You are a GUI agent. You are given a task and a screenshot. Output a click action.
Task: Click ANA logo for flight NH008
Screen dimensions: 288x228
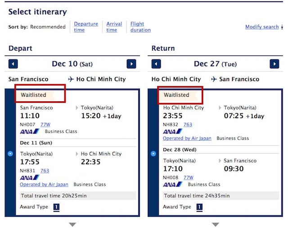point(173,184)
